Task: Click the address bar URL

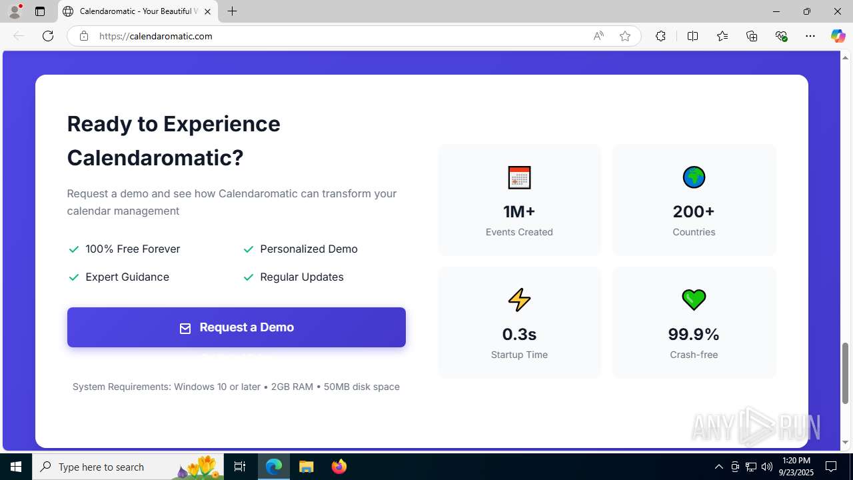Action: pos(156,36)
